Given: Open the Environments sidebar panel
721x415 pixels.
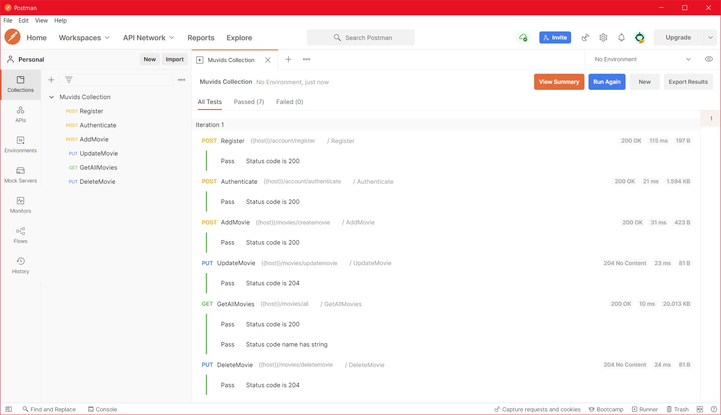Looking at the screenshot, I should click(x=21, y=145).
